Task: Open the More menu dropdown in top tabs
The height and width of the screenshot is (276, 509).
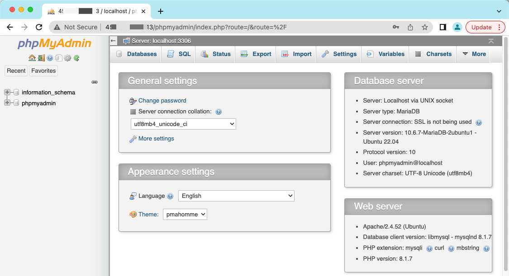Action: pos(474,54)
